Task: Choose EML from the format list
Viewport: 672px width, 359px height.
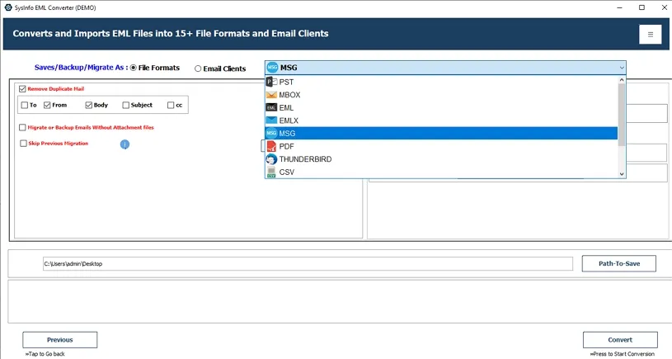Action: point(441,107)
